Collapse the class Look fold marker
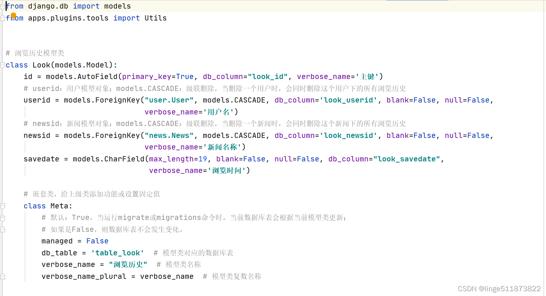This screenshot has width=546, height=296. (x=3, y=65)
